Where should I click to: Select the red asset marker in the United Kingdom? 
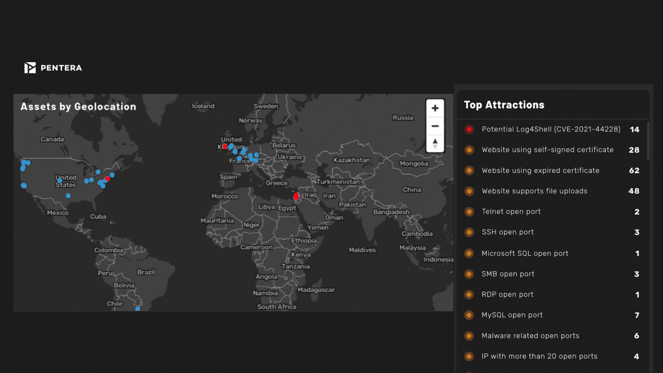tap(224, 147)
